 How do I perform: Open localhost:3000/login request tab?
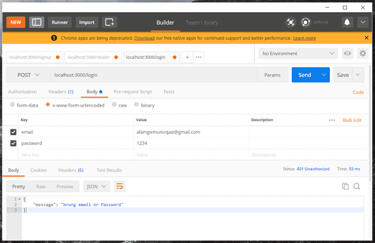pos(151,57)
